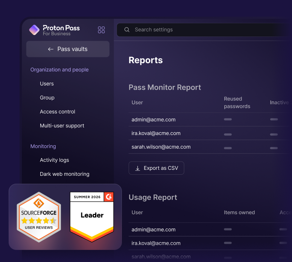
Task: Click the Pass Monitor Report heading
Action: point(165,87)
